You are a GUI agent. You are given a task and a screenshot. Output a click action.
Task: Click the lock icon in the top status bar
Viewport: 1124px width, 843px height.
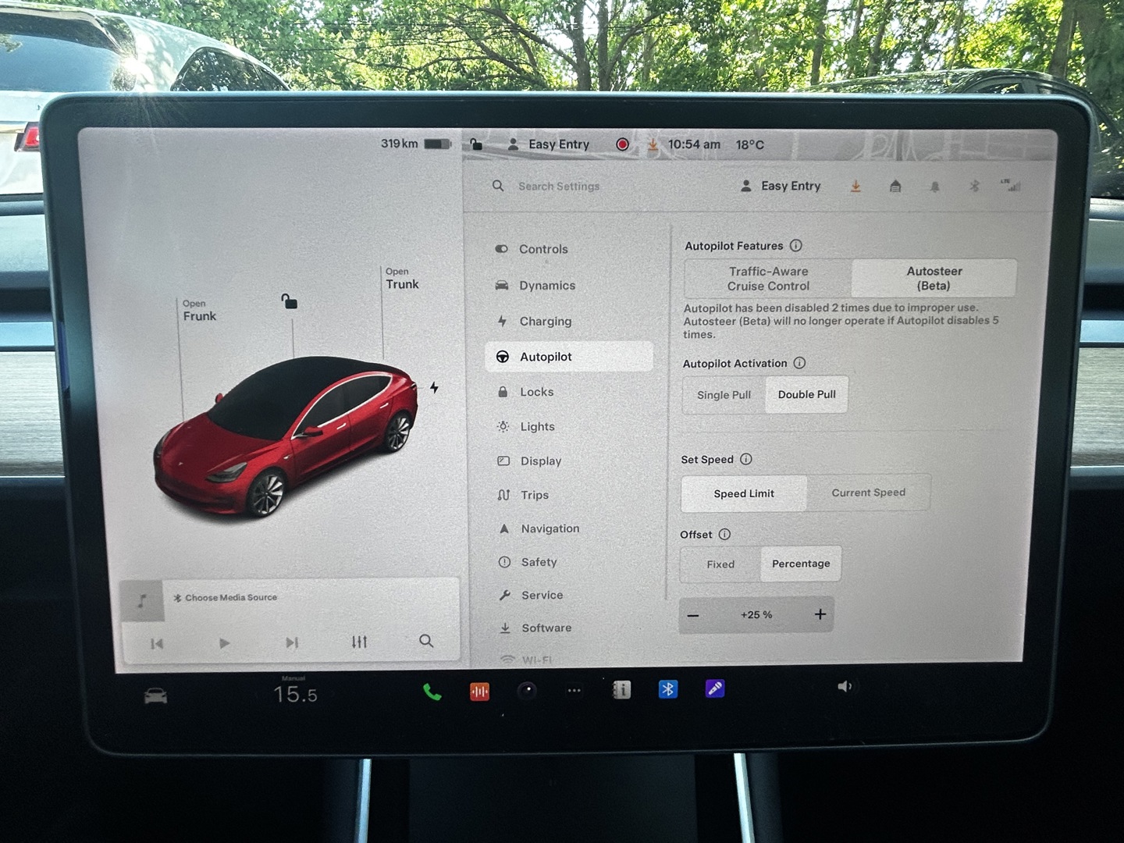pos(476,144)
